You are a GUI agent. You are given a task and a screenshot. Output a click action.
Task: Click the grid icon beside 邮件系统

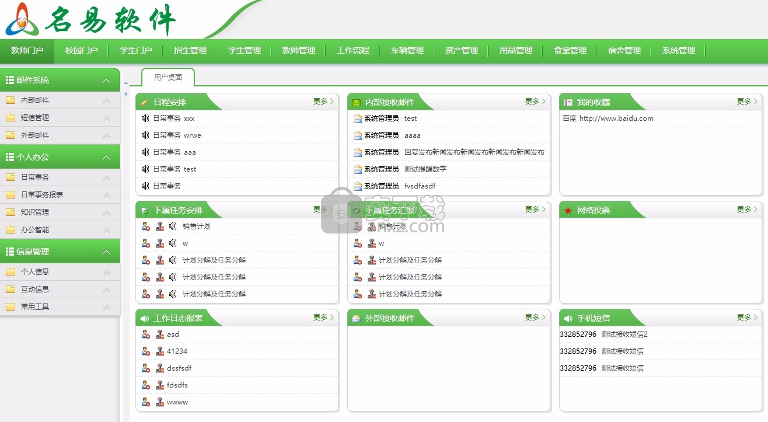(9, 80)
